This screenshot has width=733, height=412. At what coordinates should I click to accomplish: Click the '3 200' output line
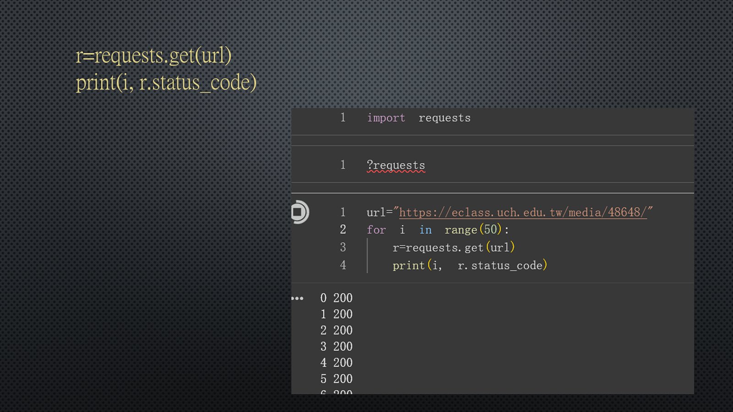point(336,347)
